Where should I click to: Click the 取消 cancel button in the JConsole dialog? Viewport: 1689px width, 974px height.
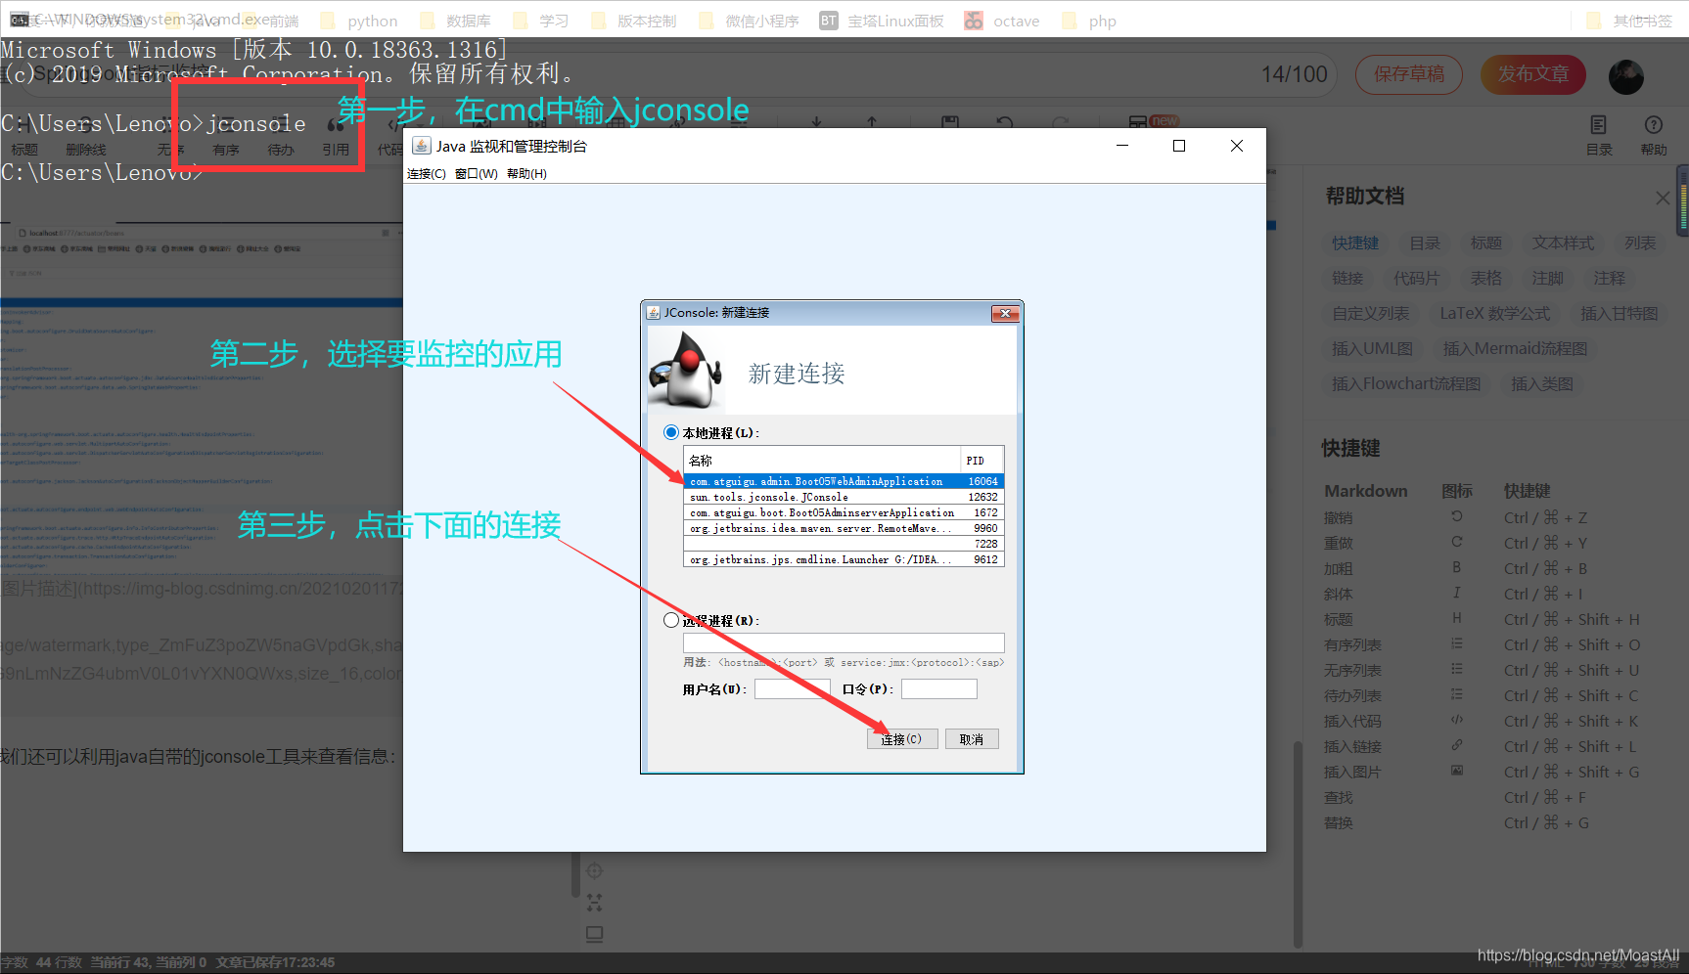pos(972,739)
